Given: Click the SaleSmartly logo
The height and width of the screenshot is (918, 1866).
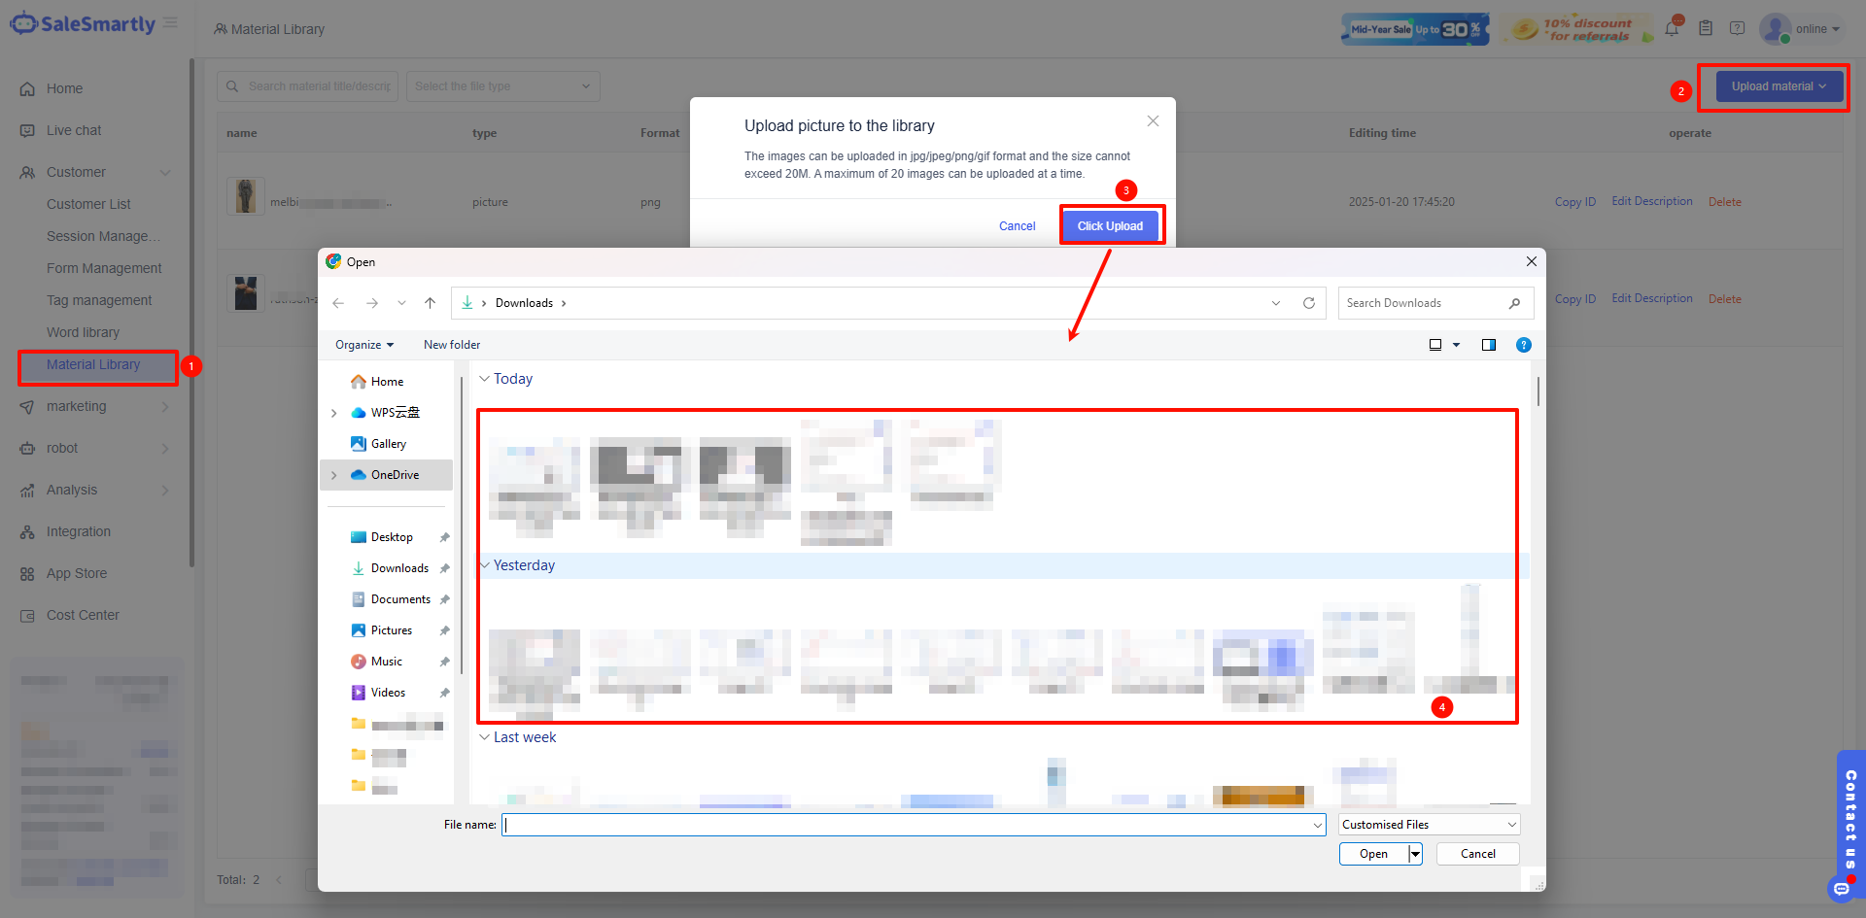Looking at the screenshot, I should tap(83, 23).
